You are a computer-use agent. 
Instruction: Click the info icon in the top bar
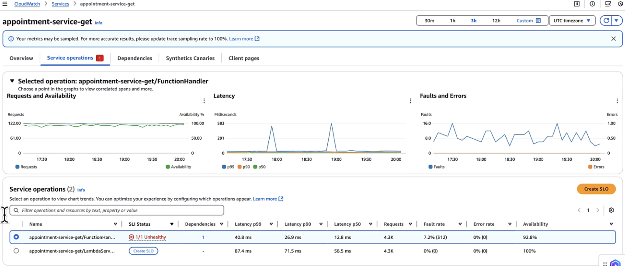point(593,4)
